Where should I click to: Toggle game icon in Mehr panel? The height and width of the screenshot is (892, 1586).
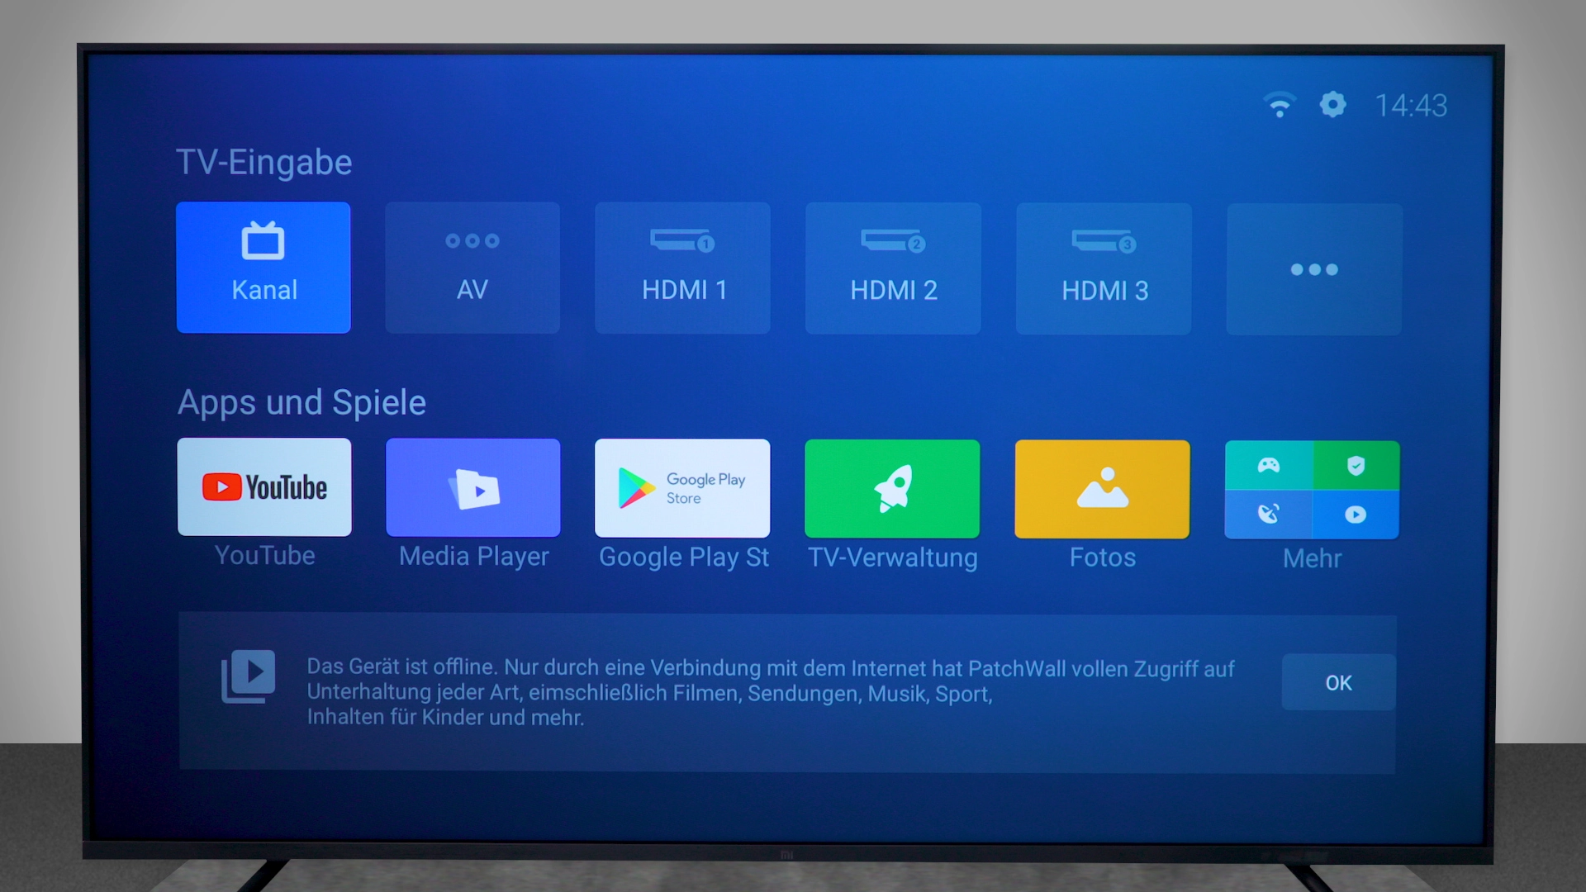(x=1269, y=465)
